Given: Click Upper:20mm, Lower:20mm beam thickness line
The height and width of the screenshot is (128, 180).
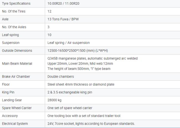Looking at the screenshot, I should coord(80,64).
